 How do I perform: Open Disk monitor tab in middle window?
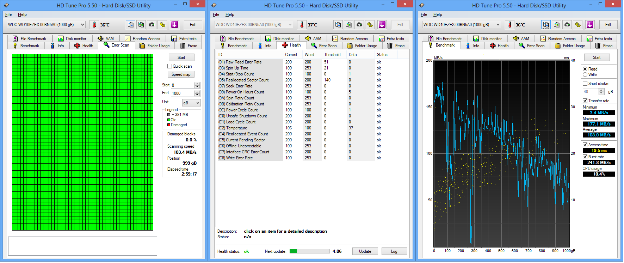click(280, 39)
